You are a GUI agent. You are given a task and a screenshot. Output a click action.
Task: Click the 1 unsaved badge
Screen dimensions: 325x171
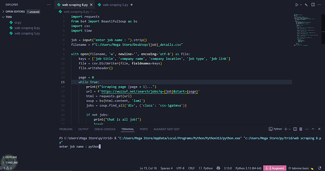pyautogui.click(x=33, y=12)
